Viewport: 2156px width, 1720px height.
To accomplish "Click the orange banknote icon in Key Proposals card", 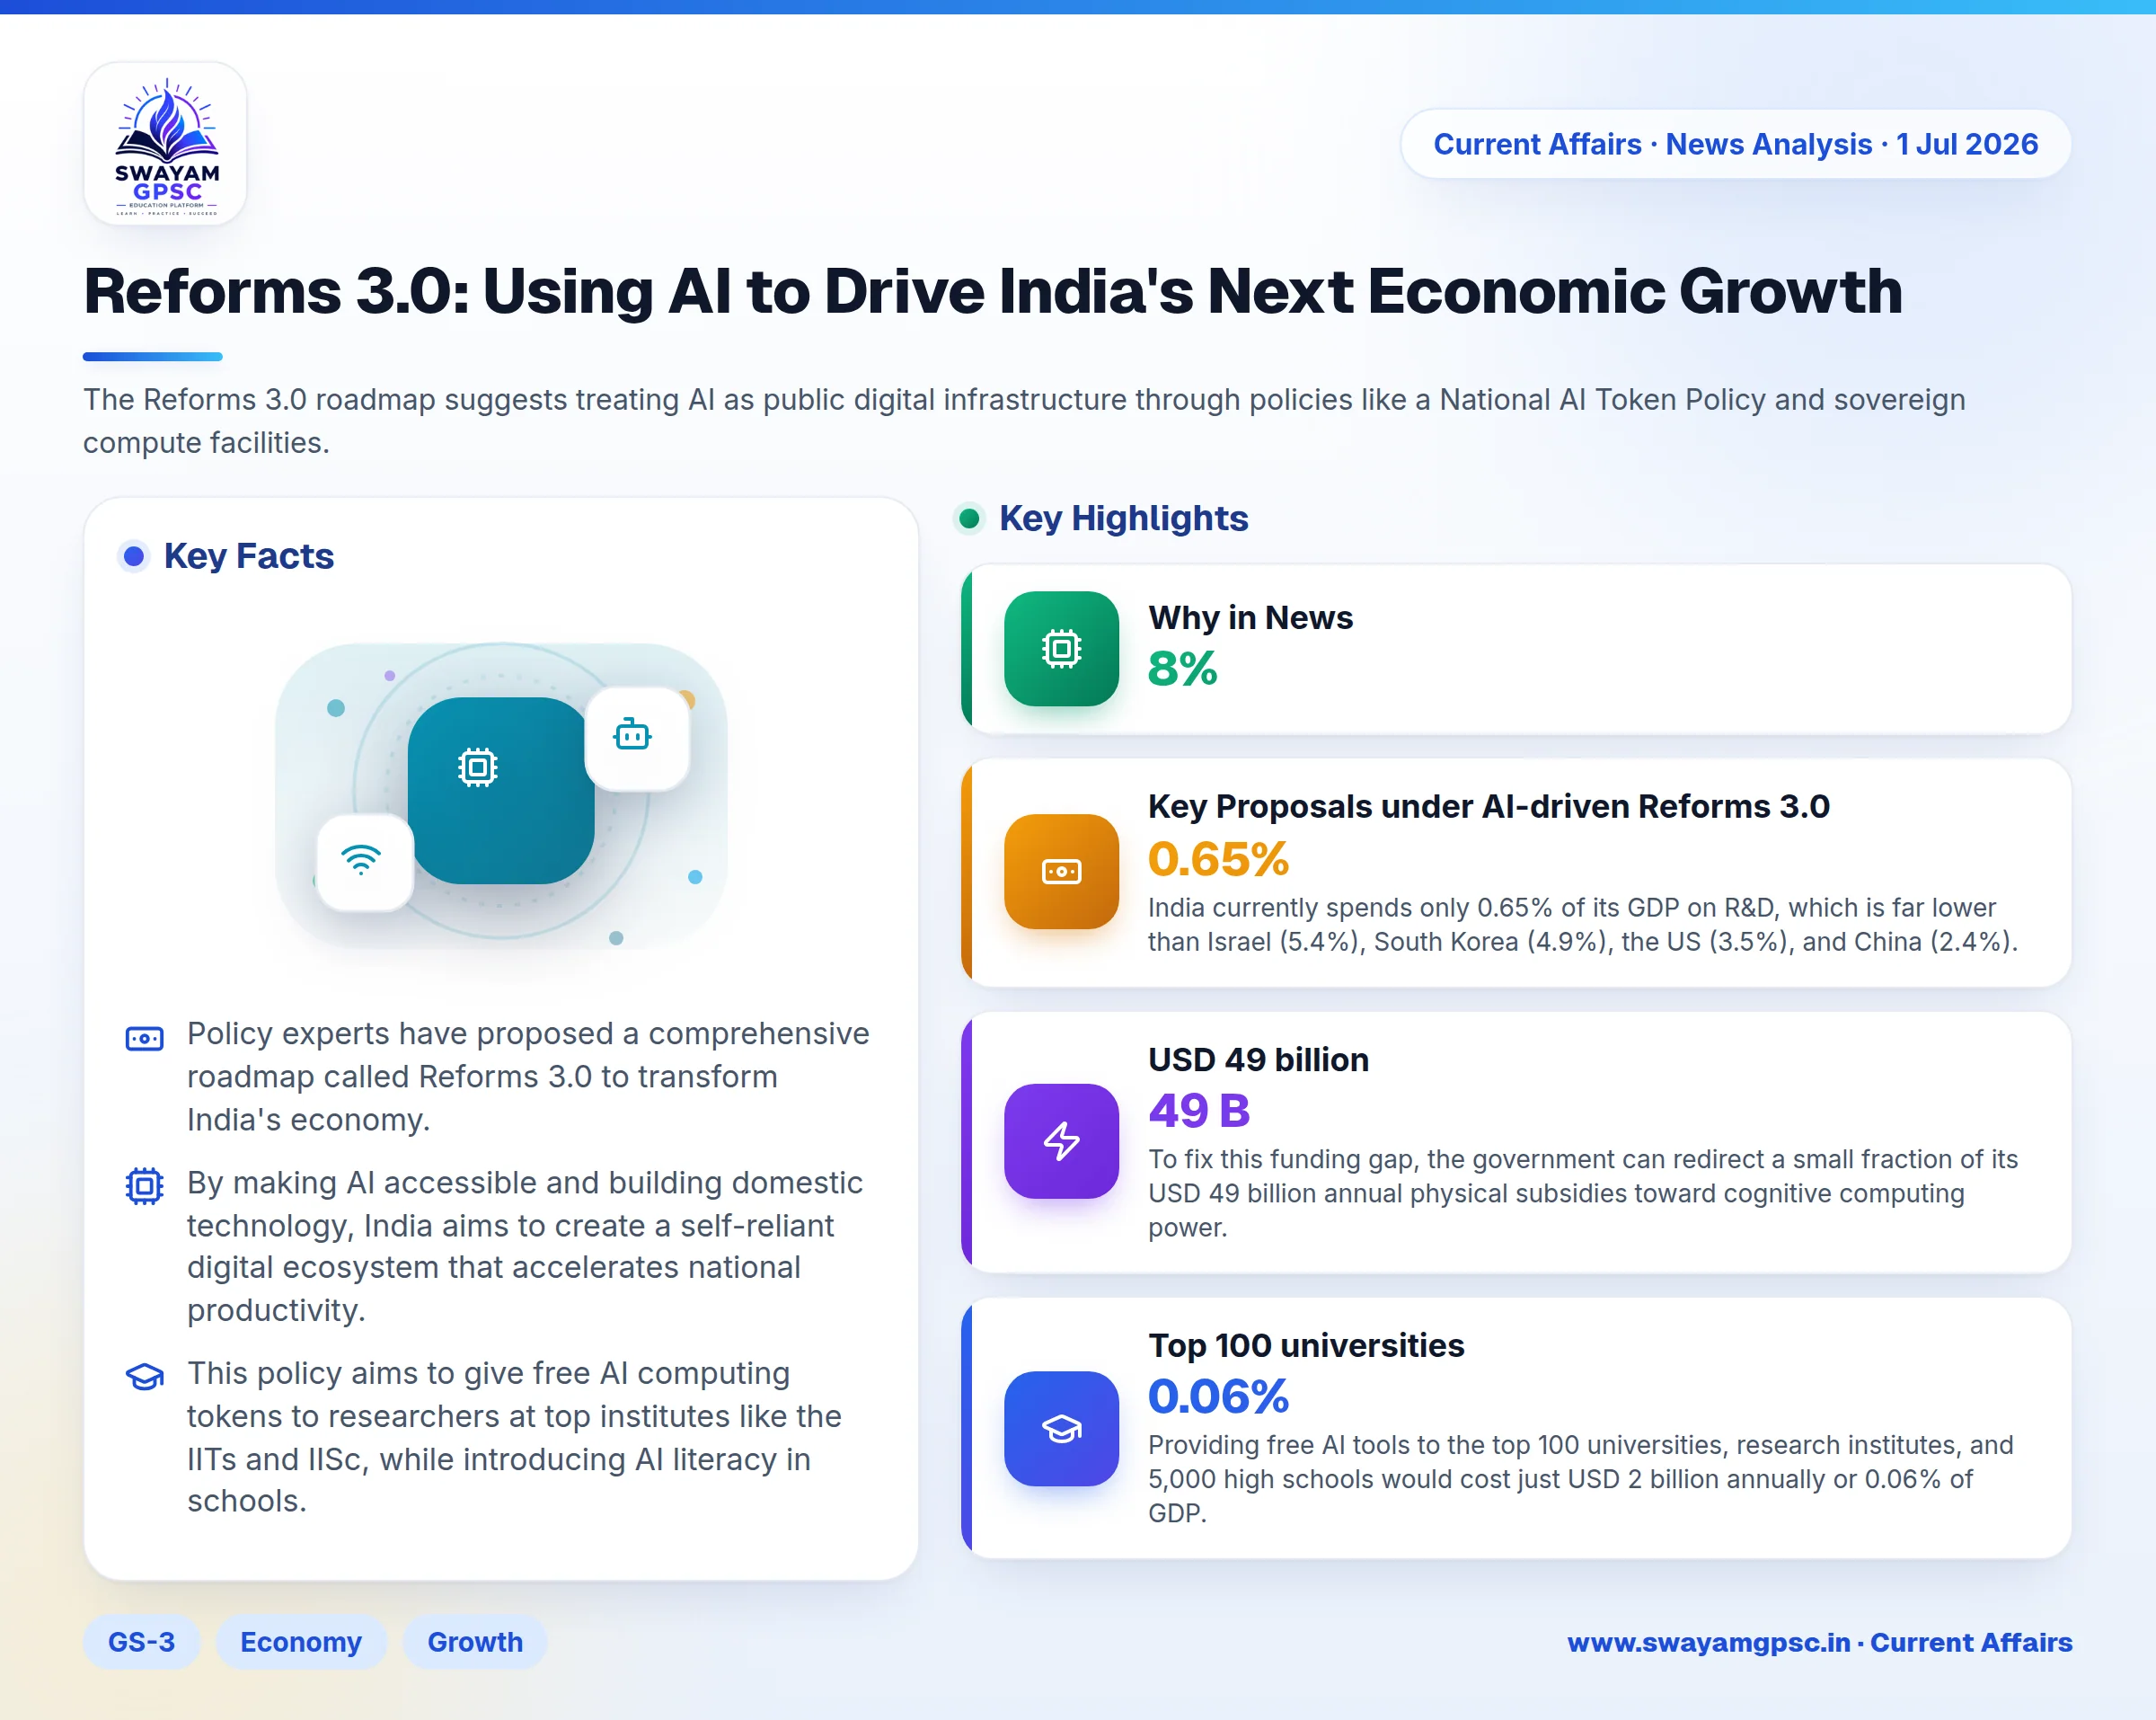I will (x=1061, y=872).
